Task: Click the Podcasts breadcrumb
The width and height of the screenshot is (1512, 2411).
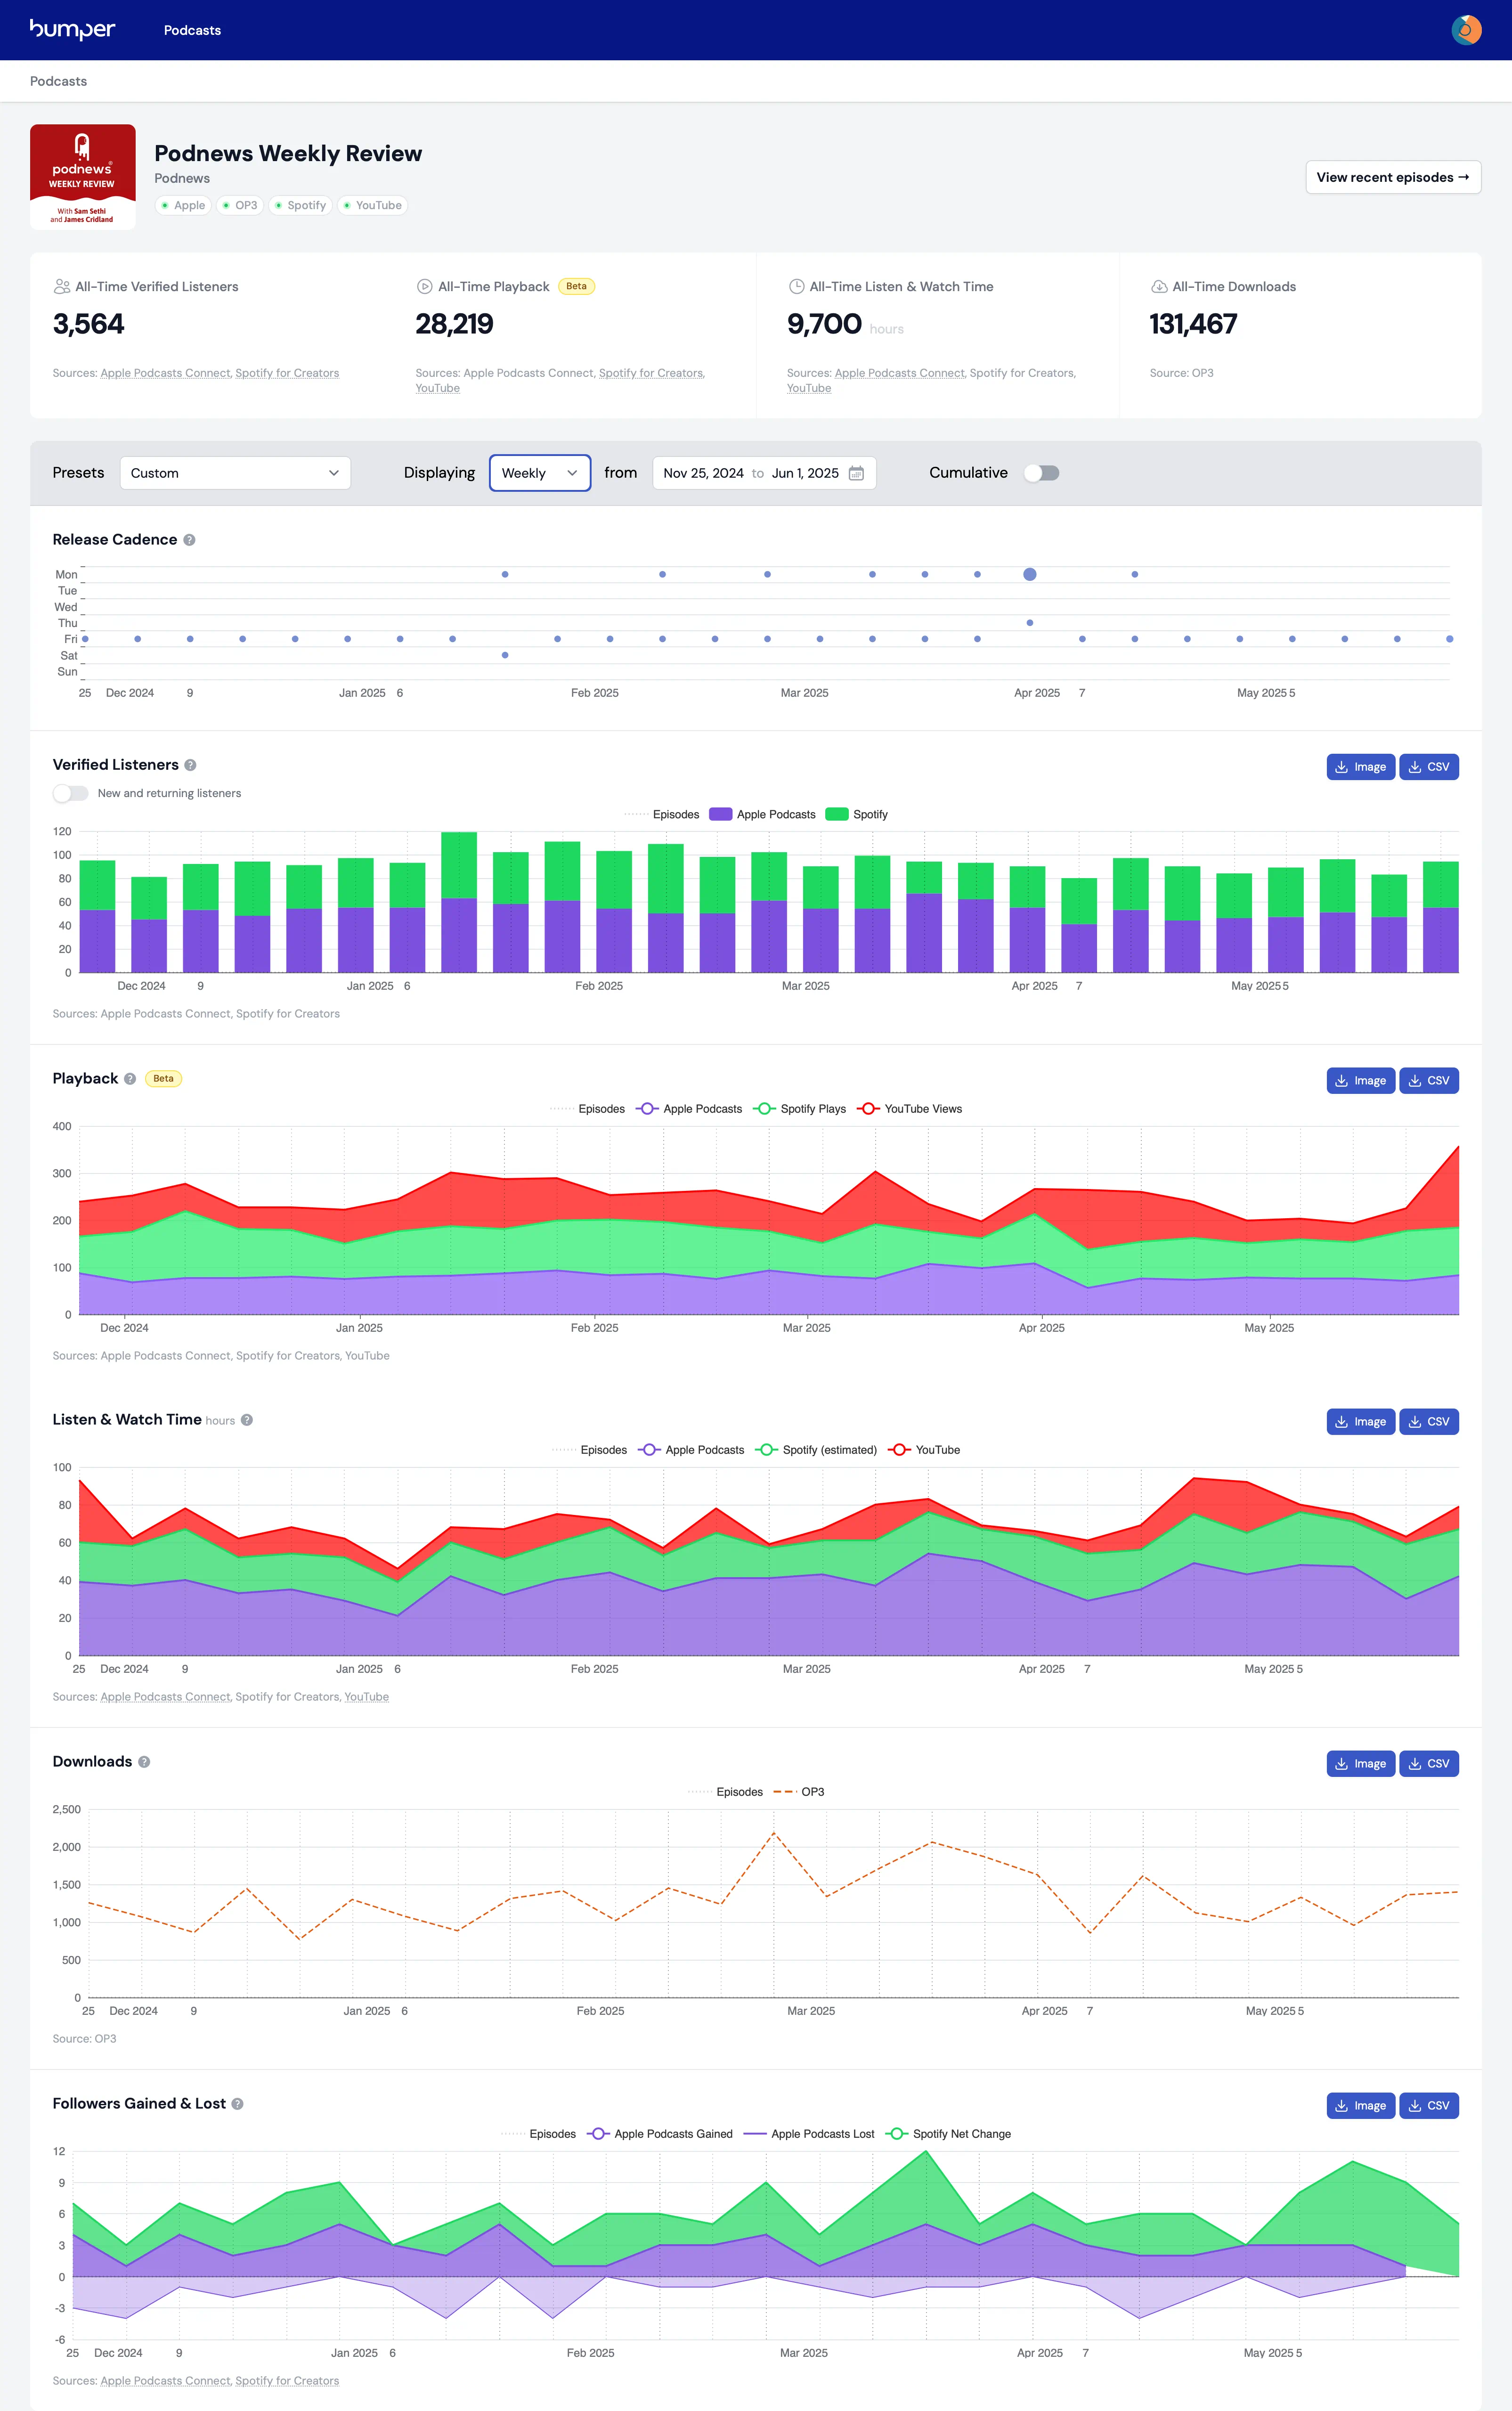Action: tap(58, 81)
